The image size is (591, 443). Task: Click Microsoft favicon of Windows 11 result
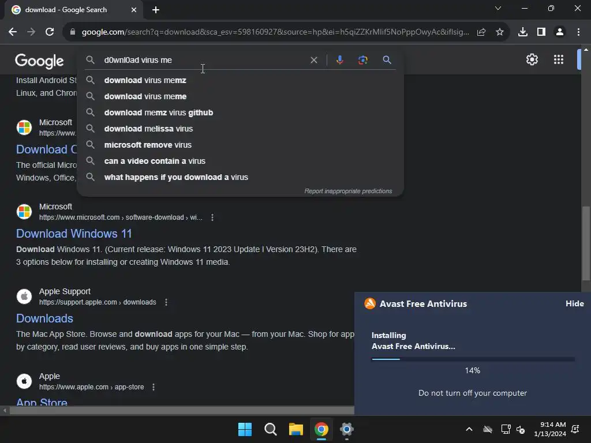[24, 211]
